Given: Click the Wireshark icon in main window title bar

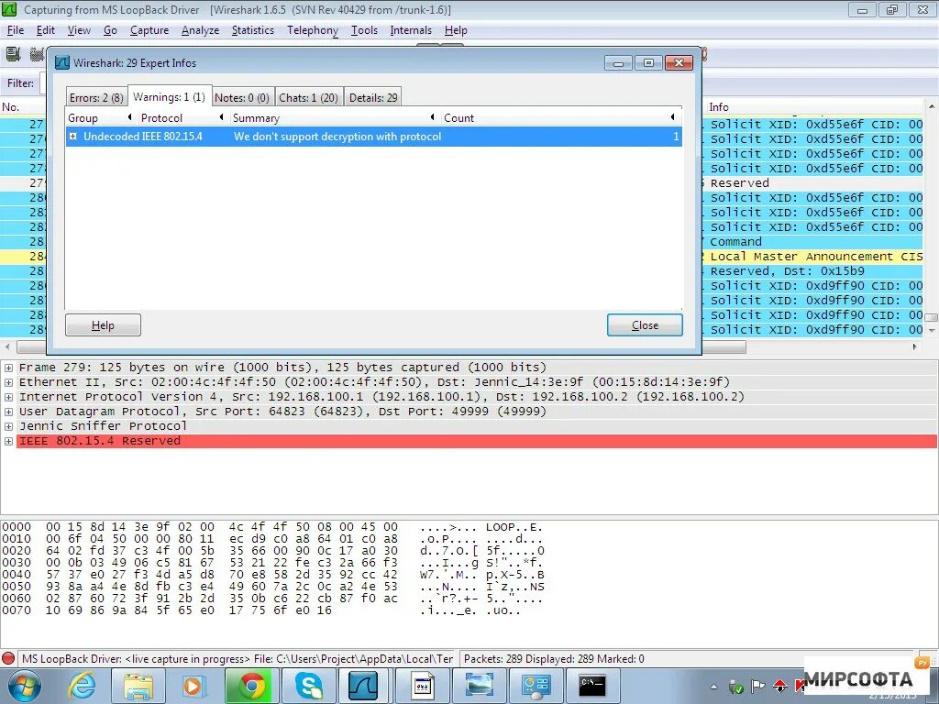Looking at the screenshot, I should tap(9, 9).
